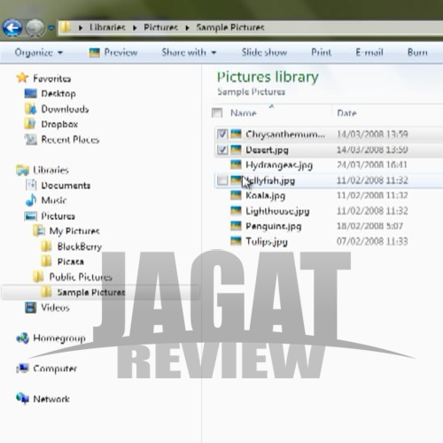Click the My Pictures folder icon
This screenshot has width=443, height=443.
coord(39,230)
